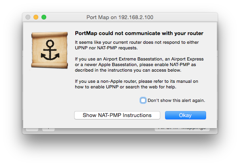Dismiss the alert with Okay

click(185, 115)
